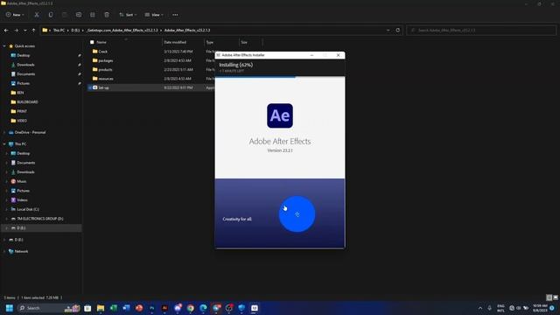
Task: Click the Forward navigation arrow
Action: pyautogui.click(x=16, y=31)
